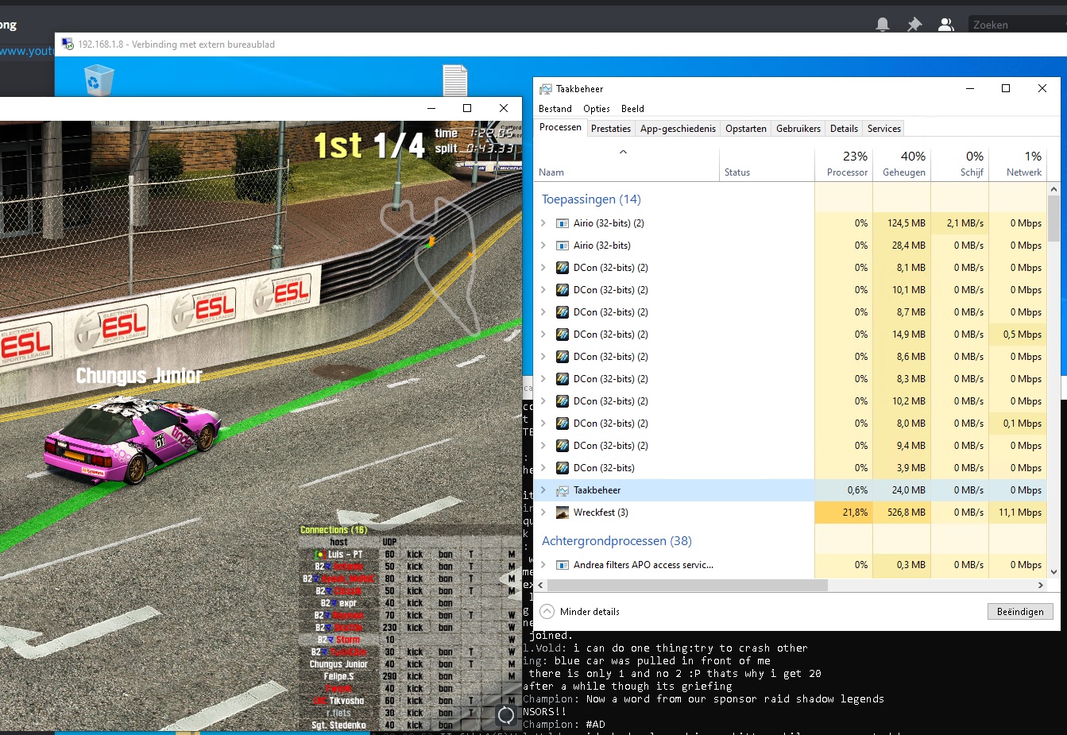Select the Achtergrondprocessen (38) group heading
1067x735 pixels.
pyautogui.click(x=617, y=541)
